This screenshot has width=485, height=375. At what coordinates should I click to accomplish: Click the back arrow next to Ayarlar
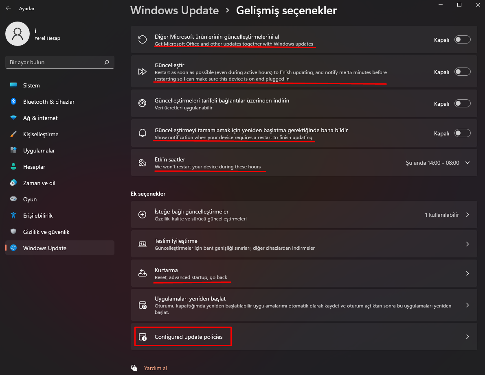(x=8, y=8)
